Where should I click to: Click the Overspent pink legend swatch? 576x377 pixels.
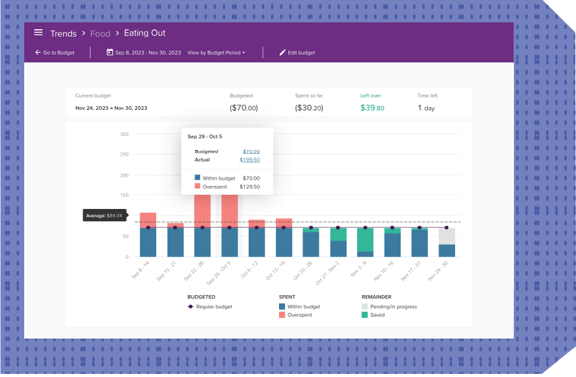(282, 315)
